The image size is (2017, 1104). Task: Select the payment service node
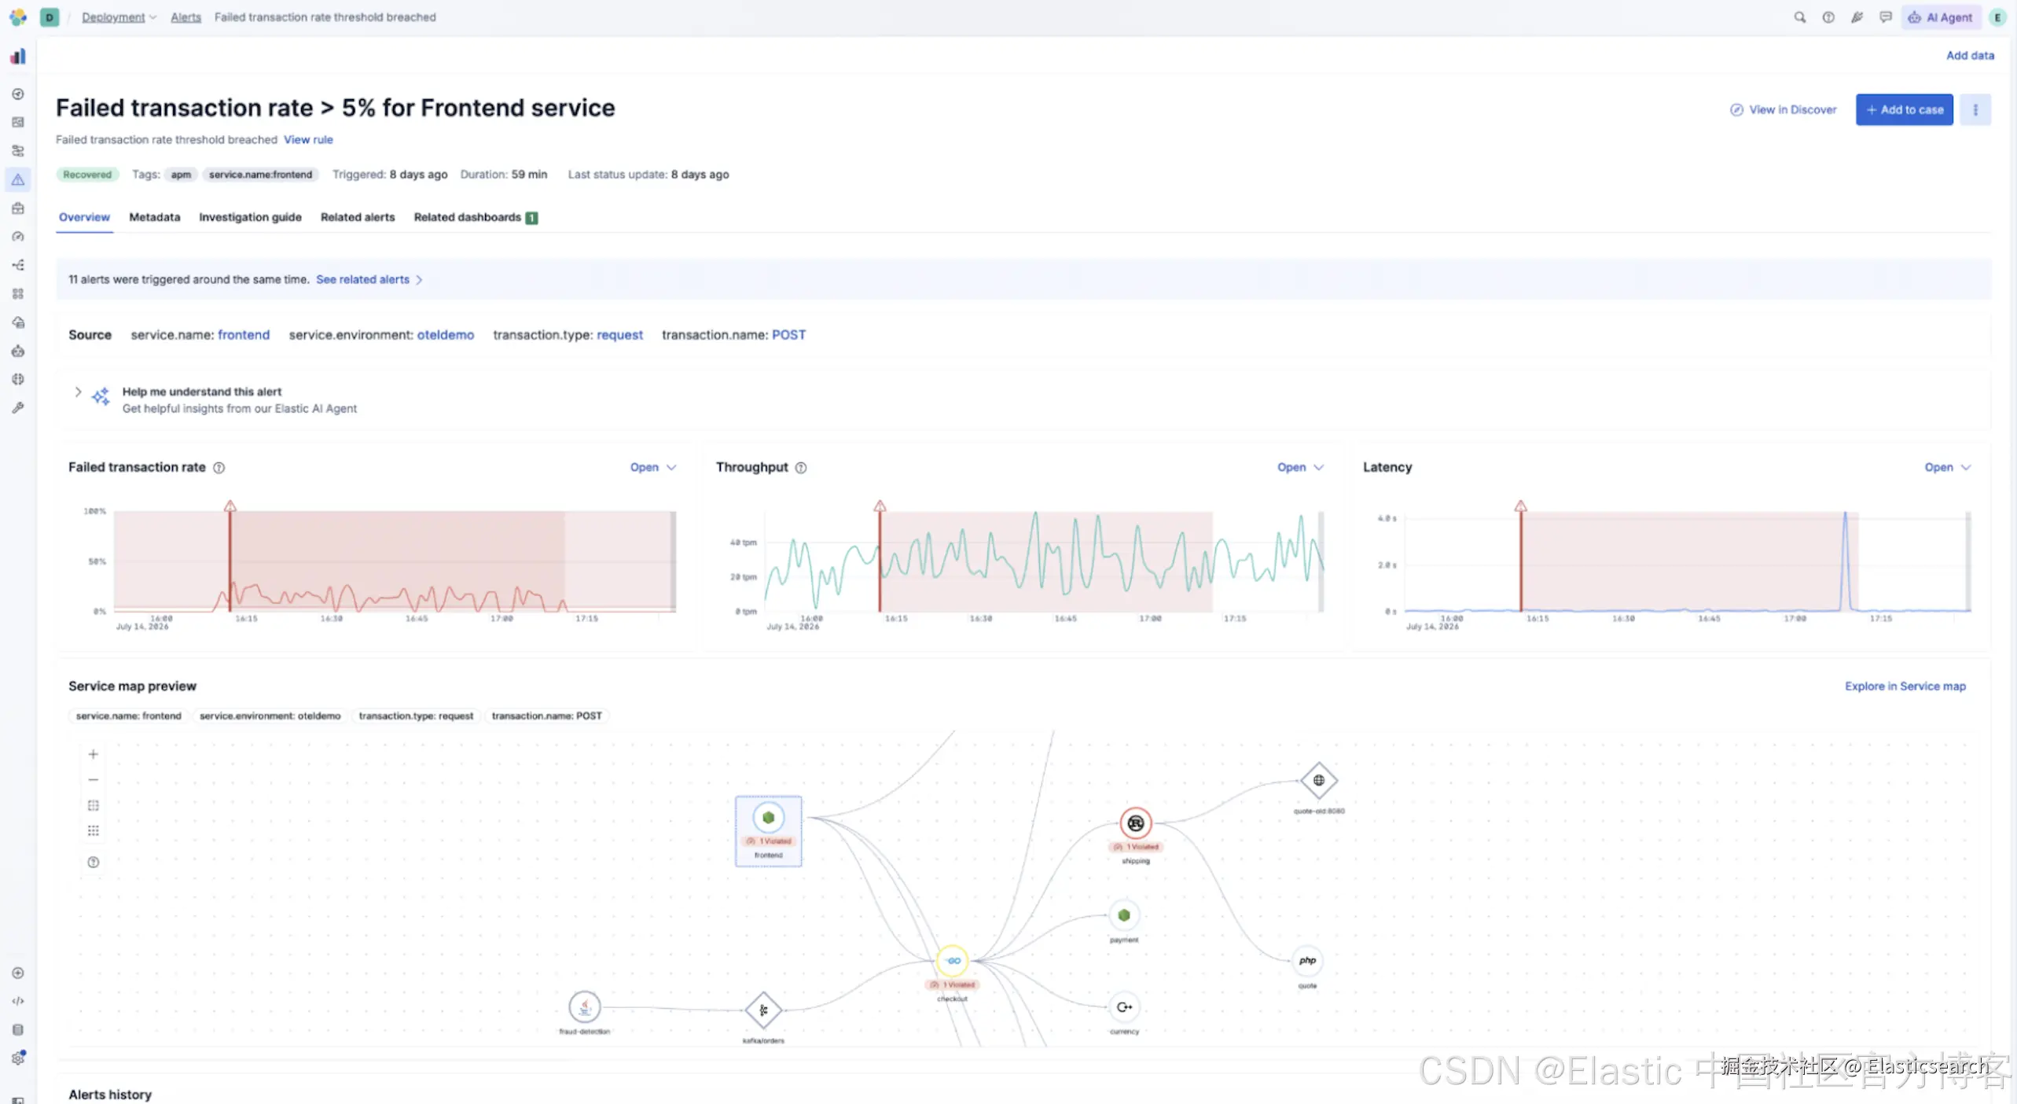click(1123, 915)
